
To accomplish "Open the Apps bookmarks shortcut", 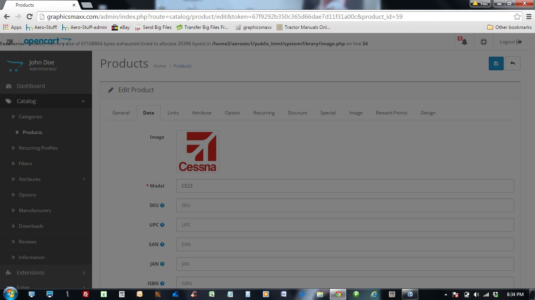I will click(x=12, y=27).
